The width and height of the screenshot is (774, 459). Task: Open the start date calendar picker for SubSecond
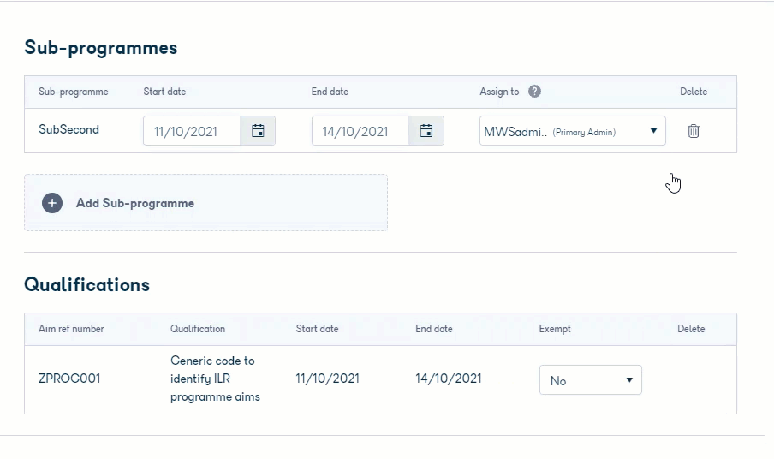pyautogui.click(x=258, y=131)
